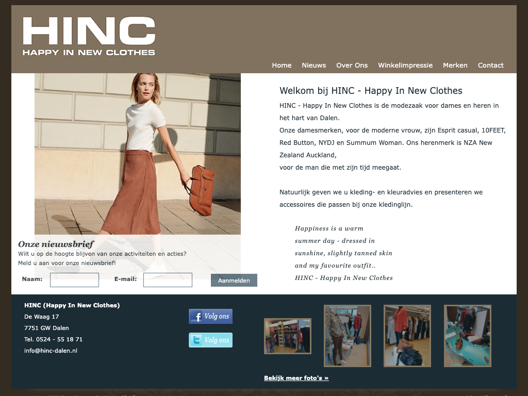Image resolution: width=528 pixels, height=396 pixels.
Task: Open the Home menu item
Action: (282, 65)
